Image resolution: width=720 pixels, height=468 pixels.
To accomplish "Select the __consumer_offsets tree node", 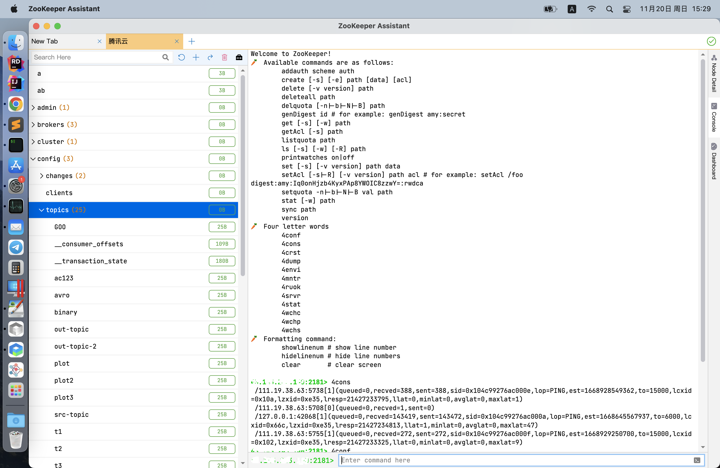I will pos(89,244).
